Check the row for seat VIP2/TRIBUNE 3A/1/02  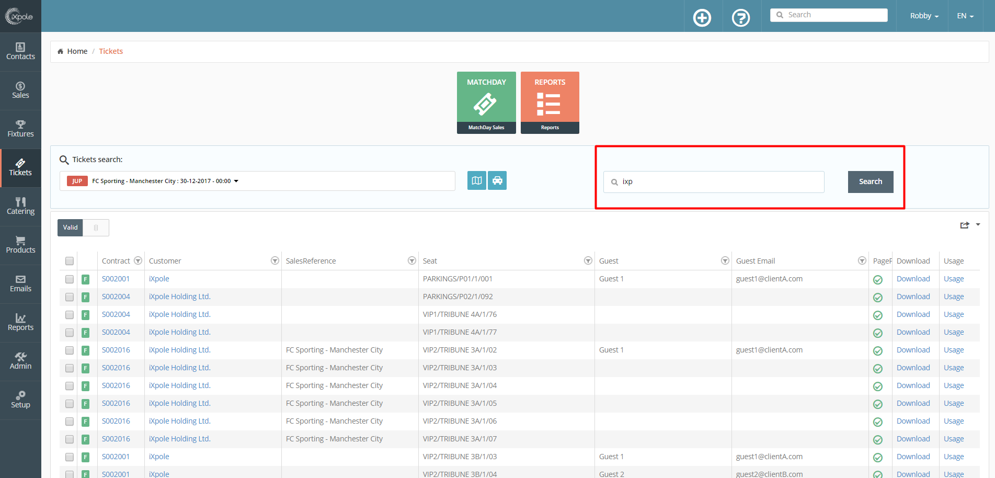click(x=70, y=350)
